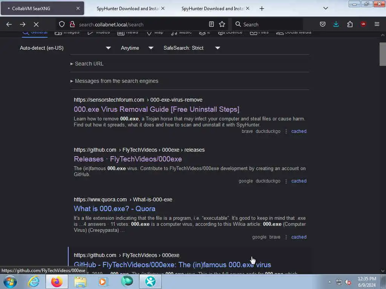386x289 pixels.
Task: Open the downloads panel
Action: (x=336, y=24)
